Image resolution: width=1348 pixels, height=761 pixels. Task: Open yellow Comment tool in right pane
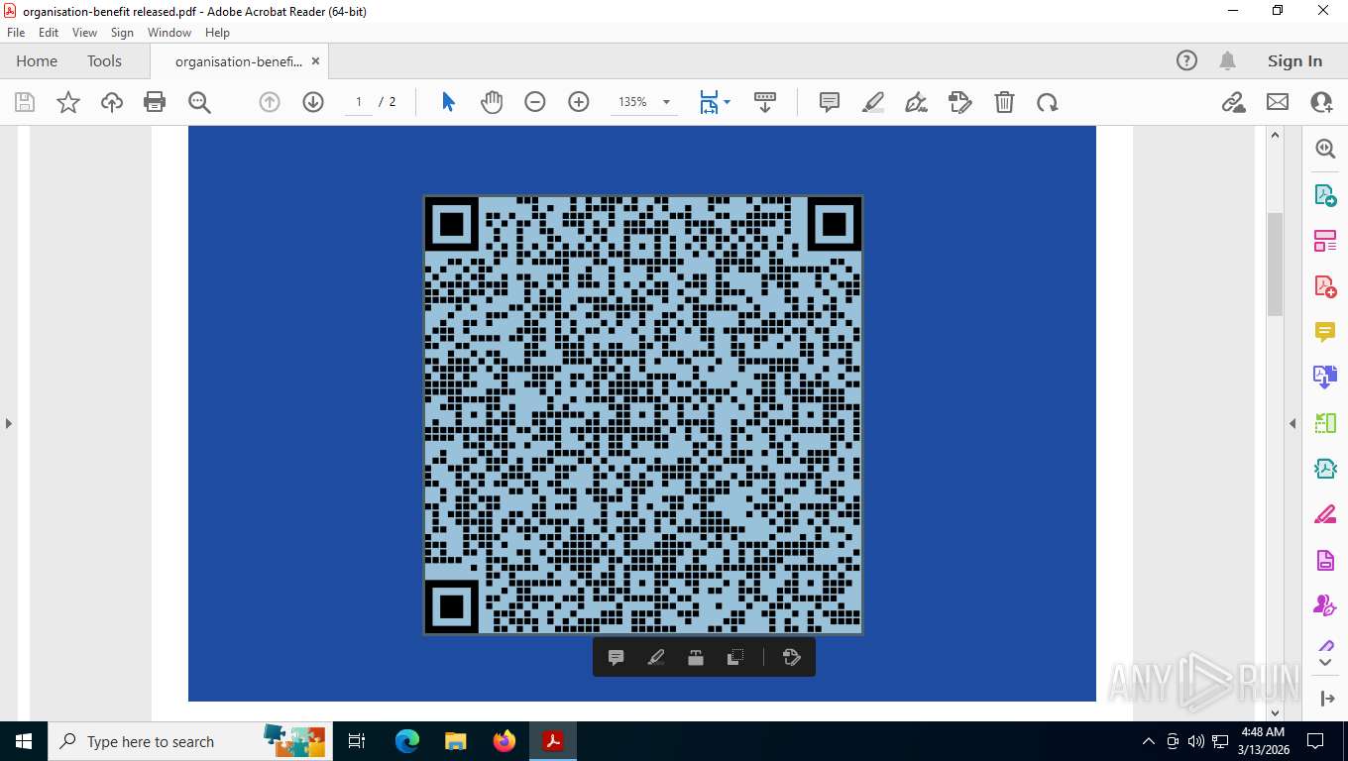(1325, 332)
